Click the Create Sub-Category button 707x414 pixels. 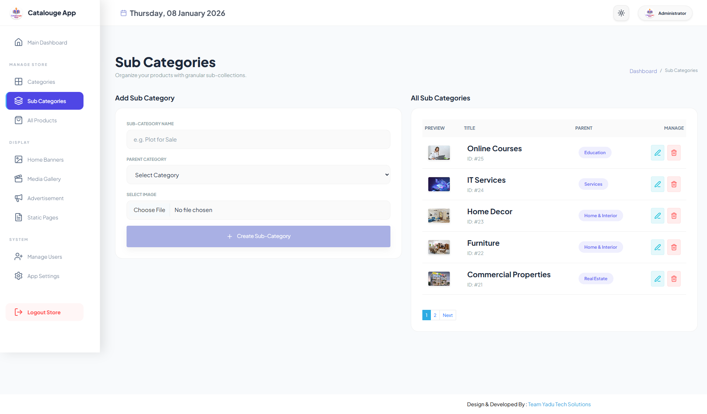coord(258,236)
